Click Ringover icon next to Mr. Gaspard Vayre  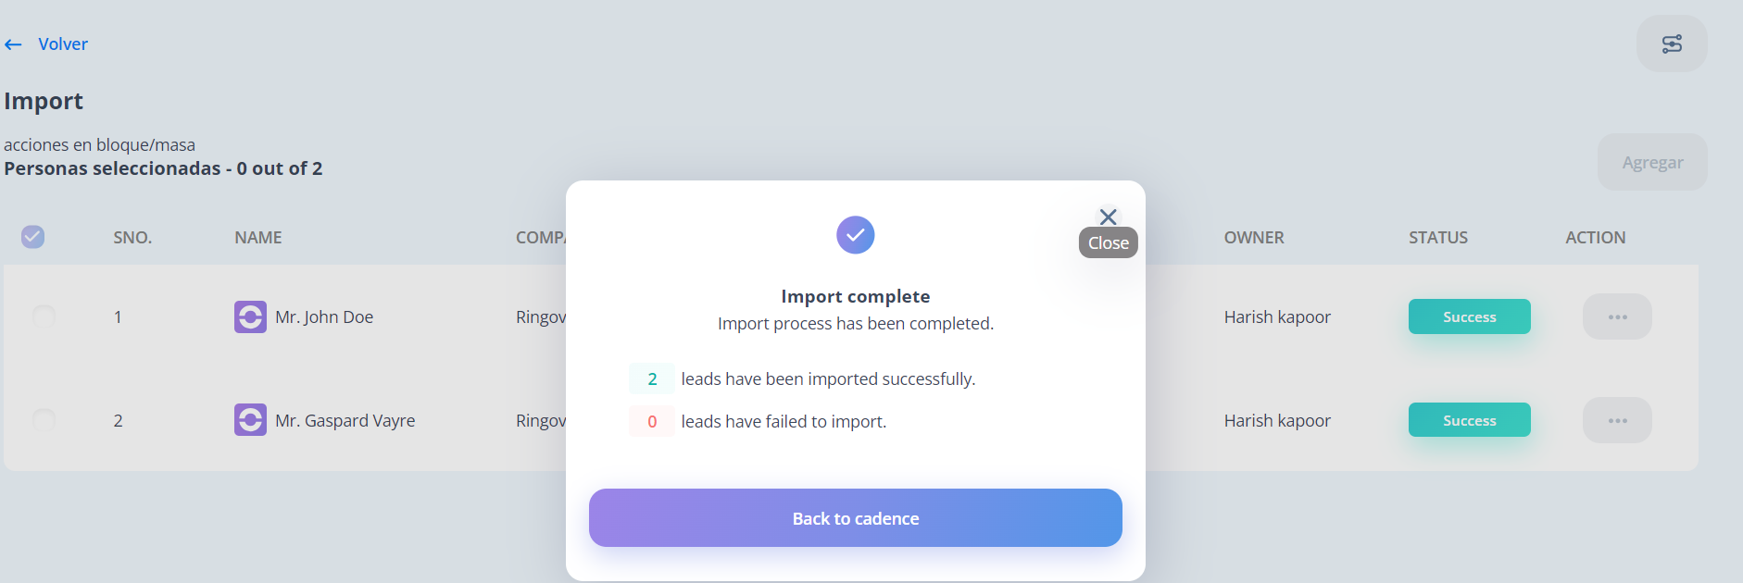(x=250, y=420)
